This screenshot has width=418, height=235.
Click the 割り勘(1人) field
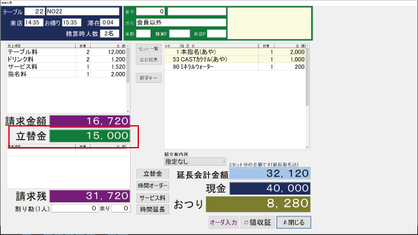pos(75,209)
